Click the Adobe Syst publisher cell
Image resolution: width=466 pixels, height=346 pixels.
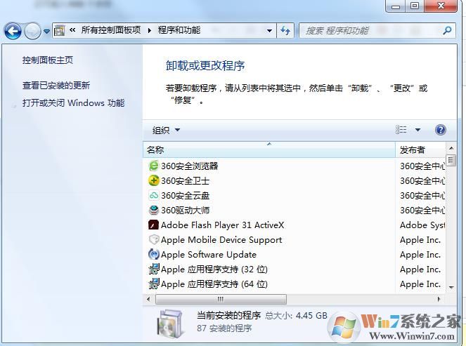422,225
